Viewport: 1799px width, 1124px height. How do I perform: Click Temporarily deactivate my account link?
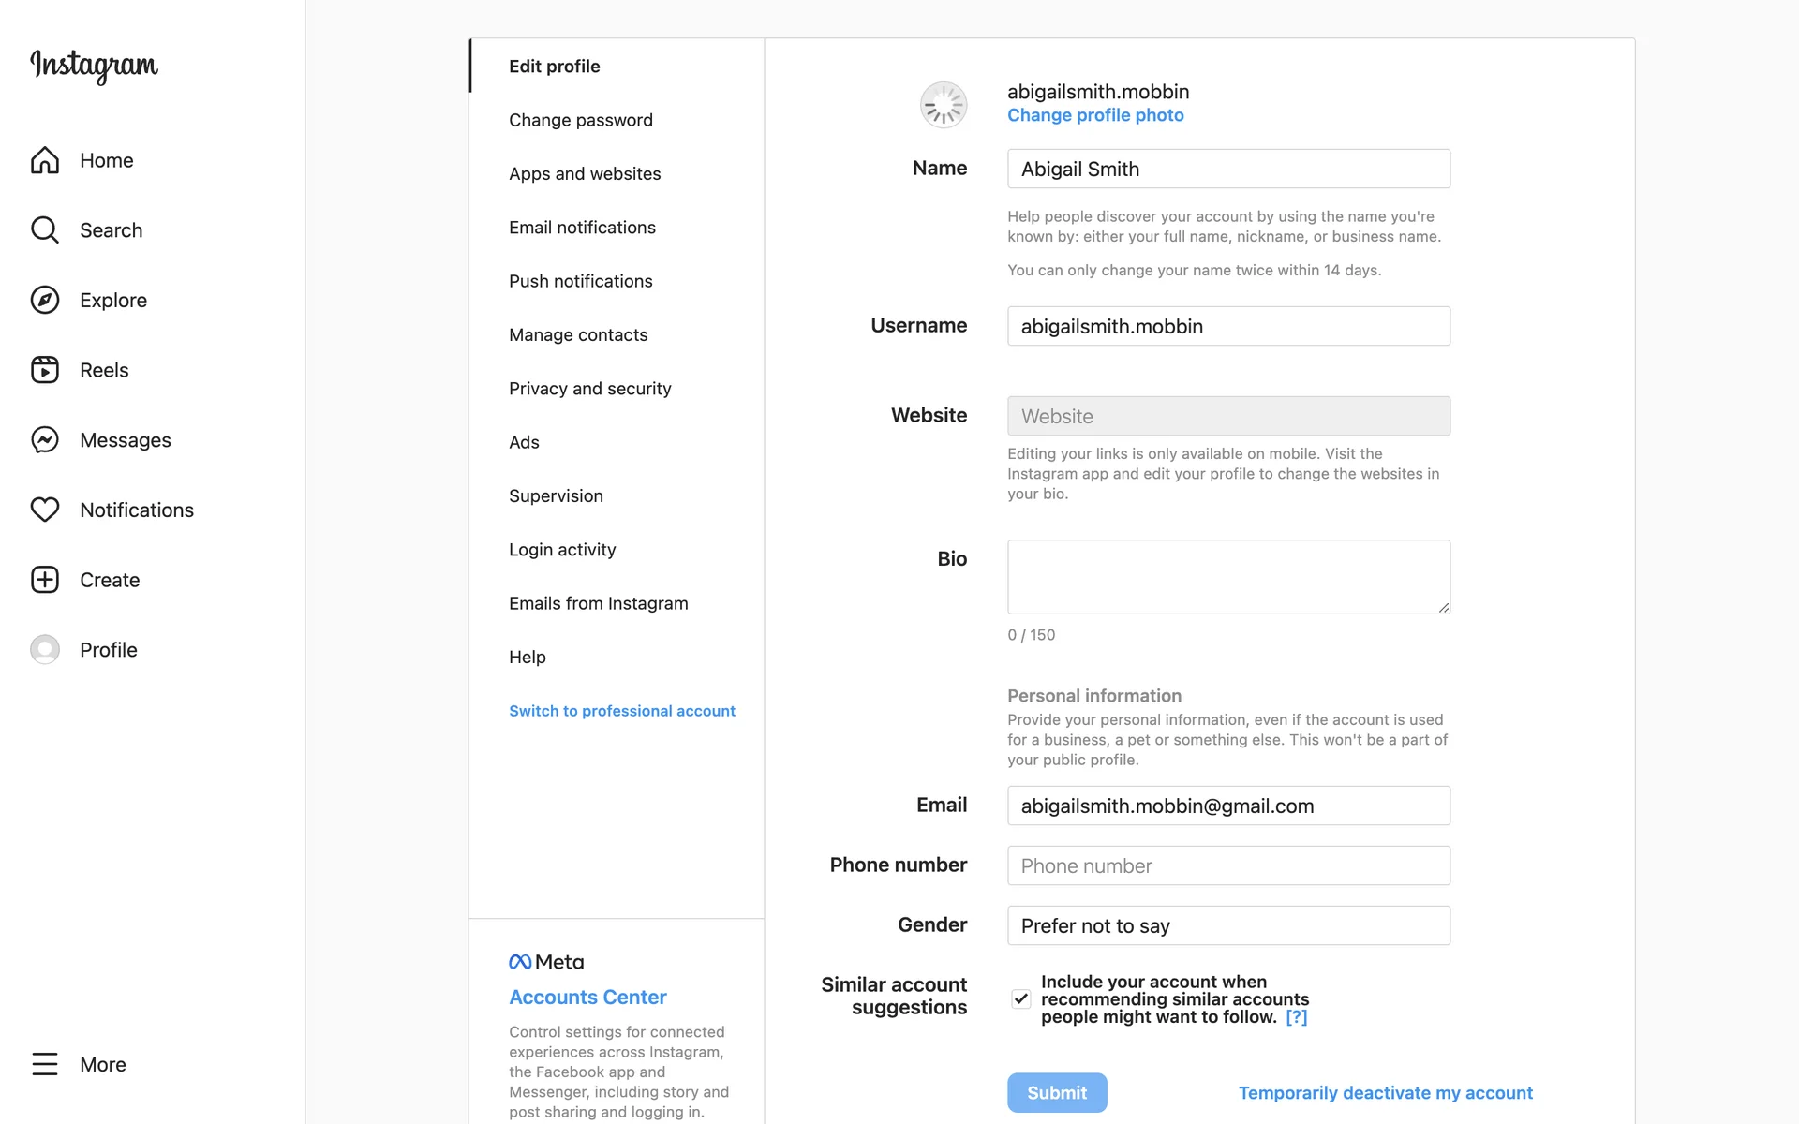click(x=1385, y=1093)
